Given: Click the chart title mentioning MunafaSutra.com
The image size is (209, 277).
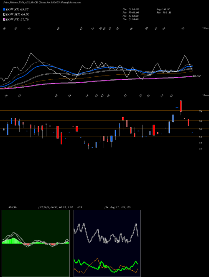Looking at the screenshot, I should tap(42, 3).
